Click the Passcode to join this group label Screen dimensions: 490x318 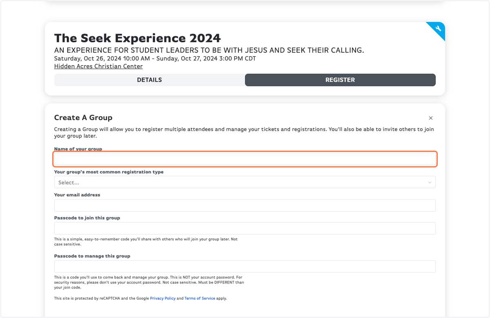pos(87,218)
